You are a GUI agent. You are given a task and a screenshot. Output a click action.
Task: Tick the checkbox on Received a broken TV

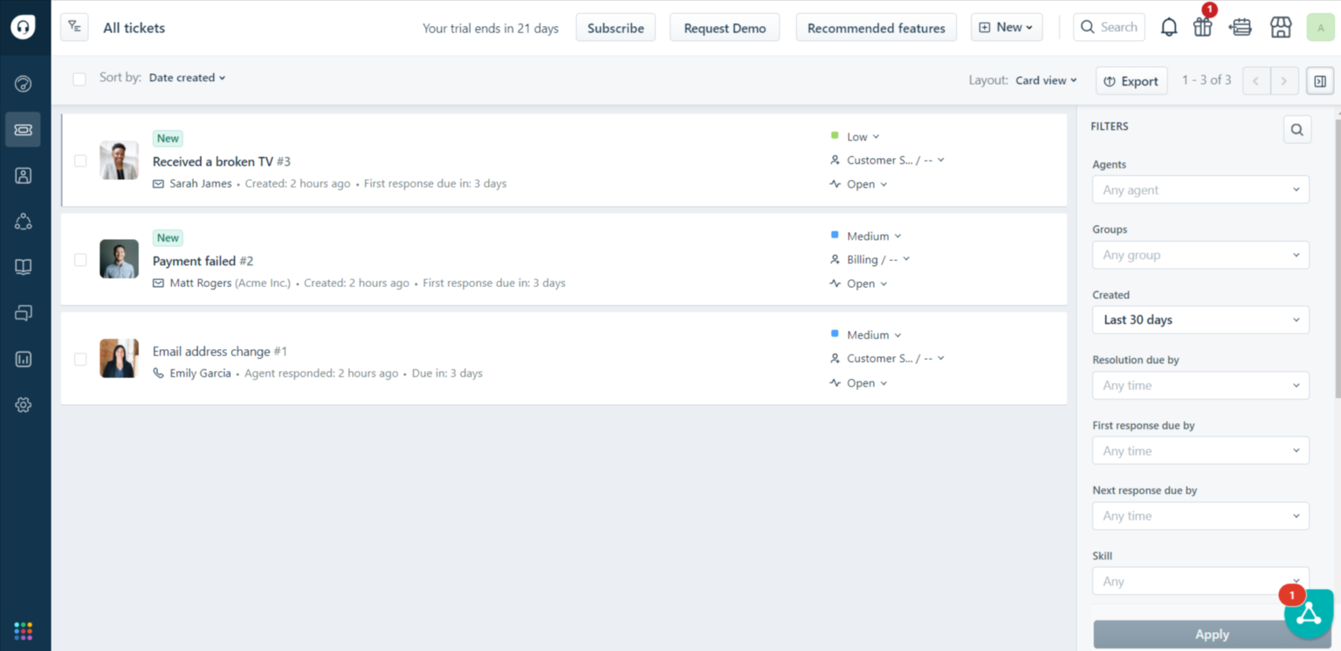79,161
